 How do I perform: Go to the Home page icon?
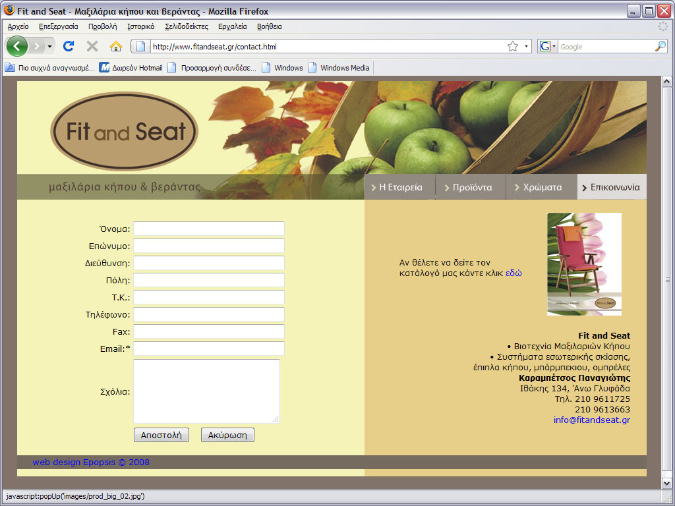[116, 46]
